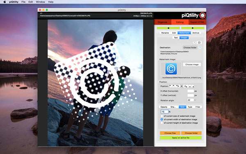Switch to the Editing tab
This screenshot has height=154, width=246.
[x=180, y=22]
